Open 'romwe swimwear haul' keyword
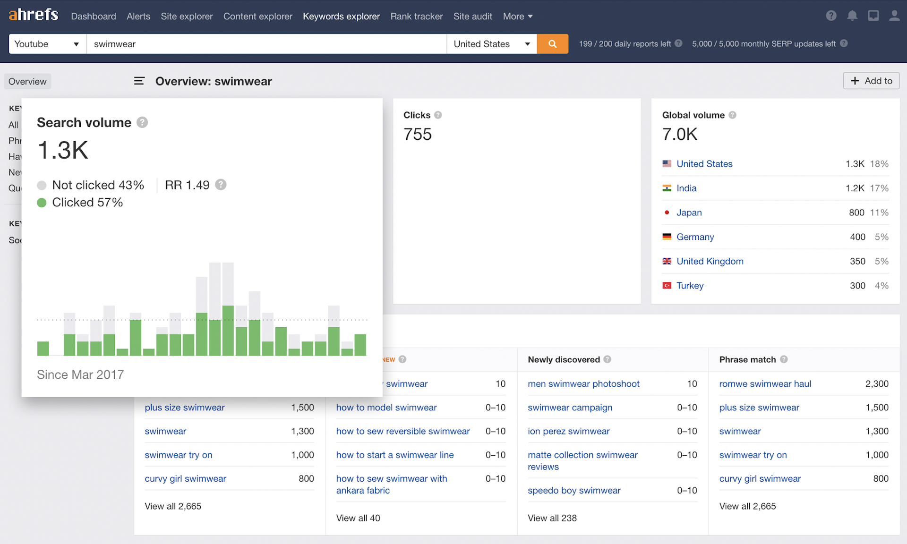This screenshot has height=544, width=907. (765, 384)
